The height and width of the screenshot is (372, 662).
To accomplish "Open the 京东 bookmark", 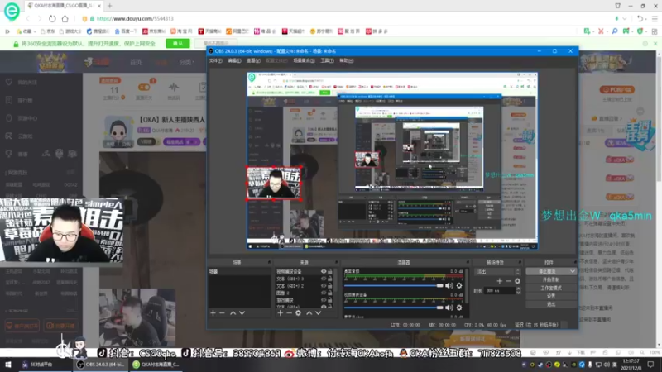I will pyautogui.click(x=49, y=31).
